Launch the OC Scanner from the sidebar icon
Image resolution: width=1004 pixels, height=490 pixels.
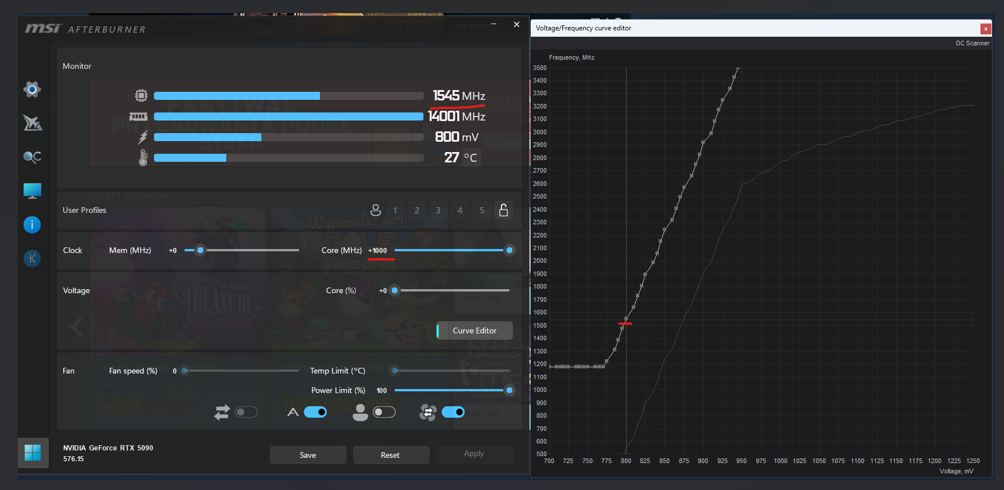click(x=32, y=157)
